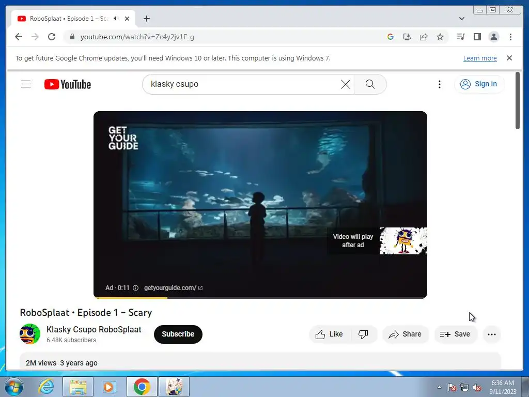Image resolution: width=529 pixels, height=397 pixels.
Task: Go back to the previous page
Action: tap(19, 37)
